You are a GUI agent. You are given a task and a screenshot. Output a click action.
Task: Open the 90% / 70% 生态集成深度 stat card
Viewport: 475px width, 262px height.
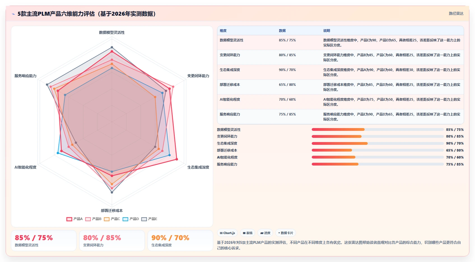[x=180, y=241]
